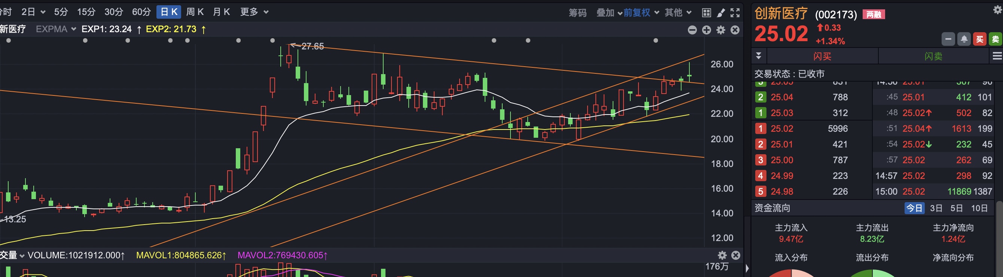Open the 2日 period dropdown
The width and height of the screenshot is (1003, 277).
coord(33,12)
